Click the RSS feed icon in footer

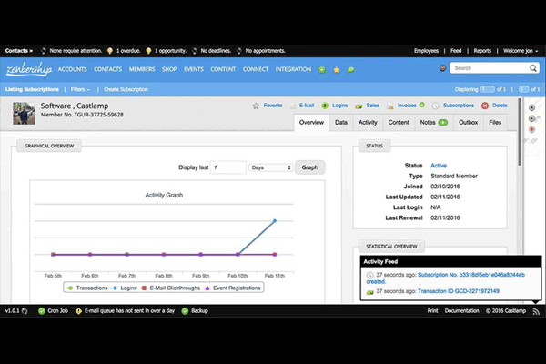[x=536, y=310]
